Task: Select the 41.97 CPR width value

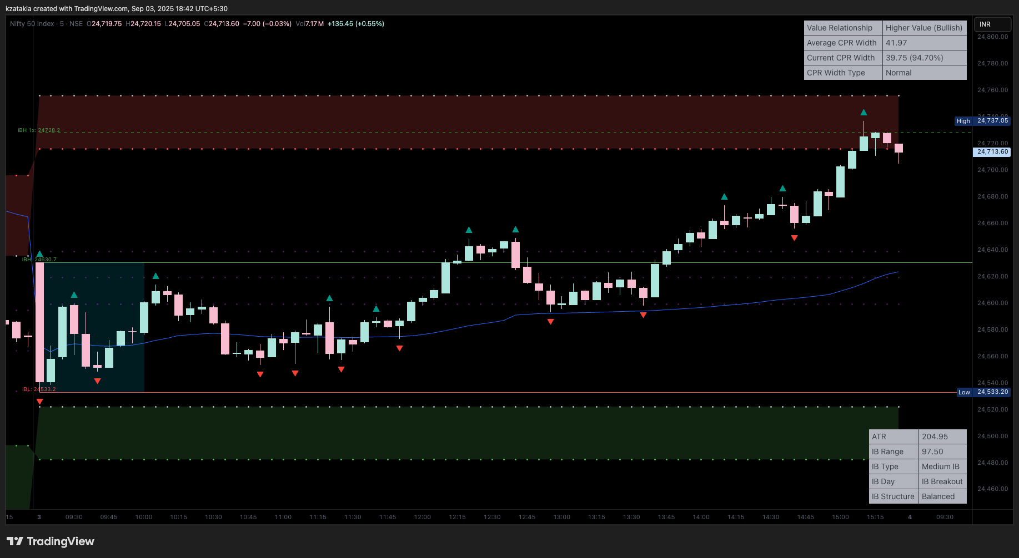Action: 925,43
